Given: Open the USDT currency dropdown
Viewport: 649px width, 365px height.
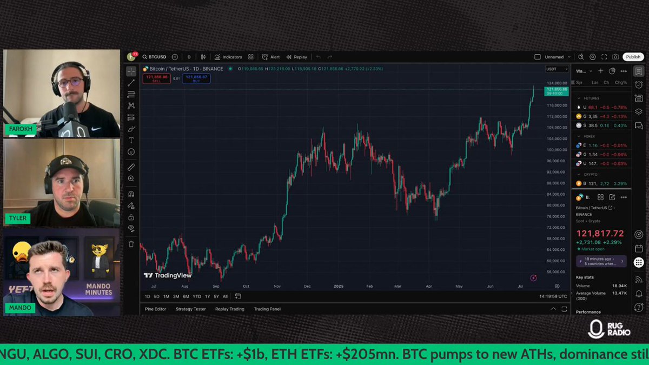Looking at the screenshot, I should point(557,69).
